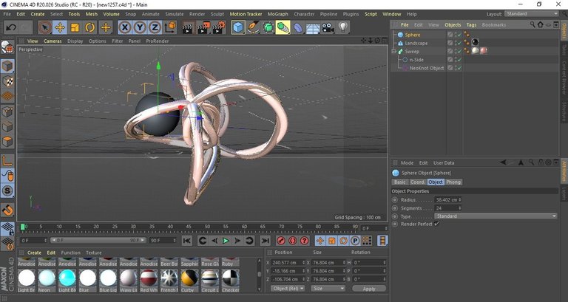Image resolution: width=568 pixels, height=302 pixels.
Task: Search with the Object Manager magnifier icon
Action: [532, 24]
